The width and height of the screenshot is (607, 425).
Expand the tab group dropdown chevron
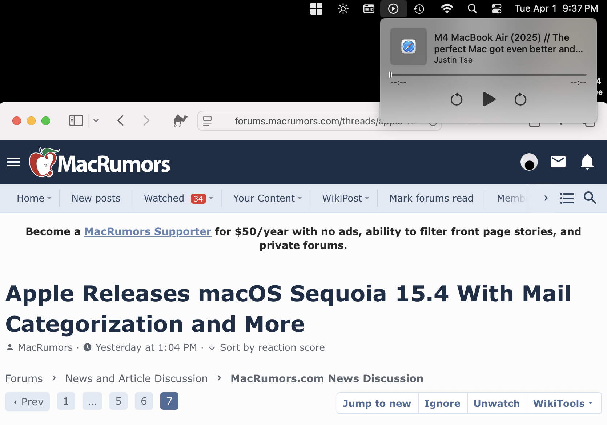(x=96, y=120)
